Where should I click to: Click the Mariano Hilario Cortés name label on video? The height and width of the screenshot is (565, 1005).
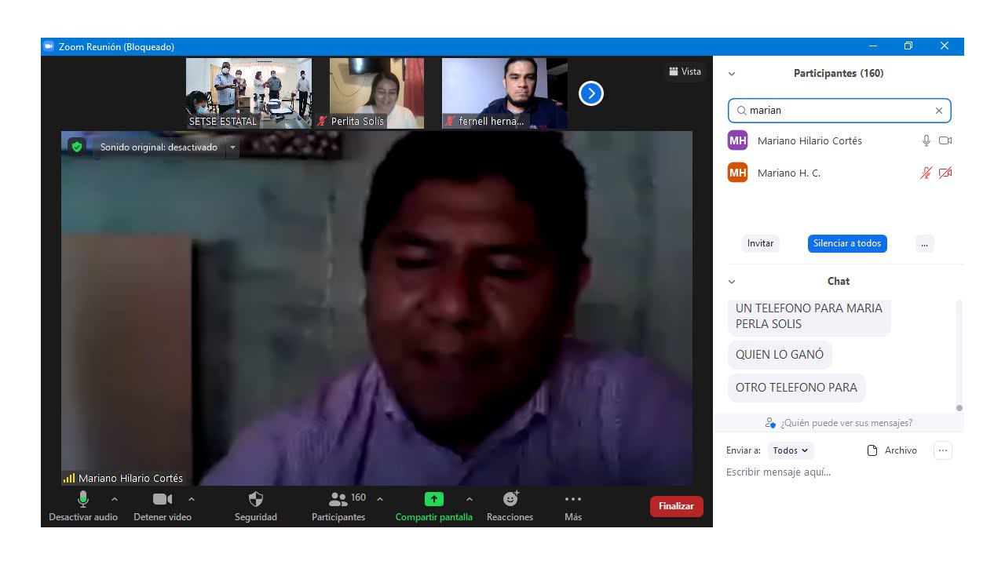tap(130, 478)
